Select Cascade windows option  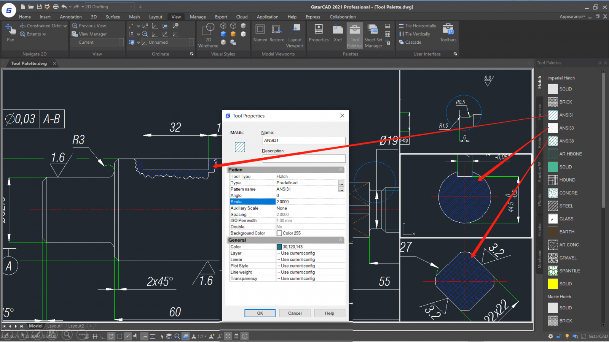pos(410,43)
